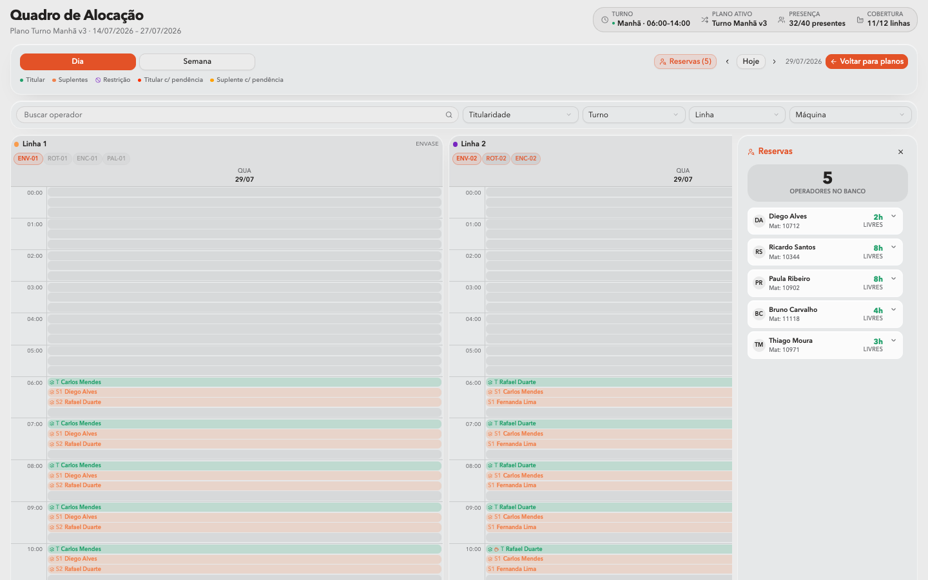
Task: Click the Reservas panel header icon
Action: coord(751,152)
